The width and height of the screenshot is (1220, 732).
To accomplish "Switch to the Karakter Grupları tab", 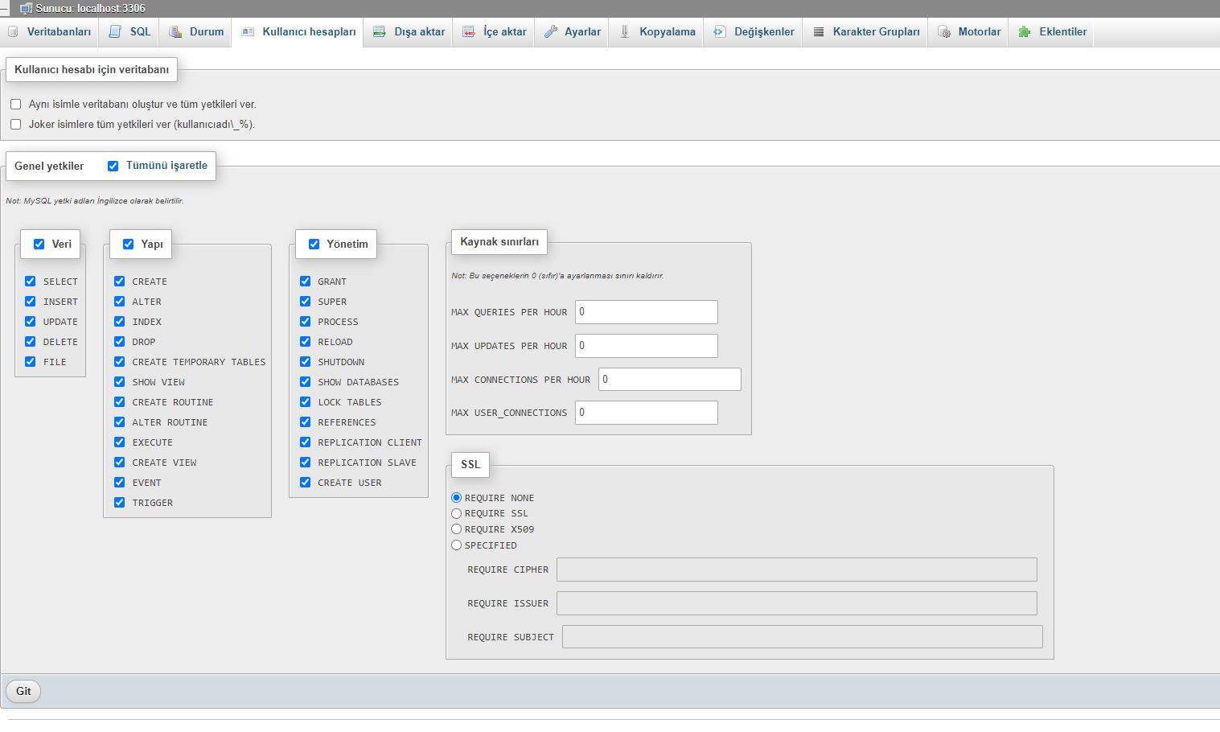I will [x=875, y=32].
